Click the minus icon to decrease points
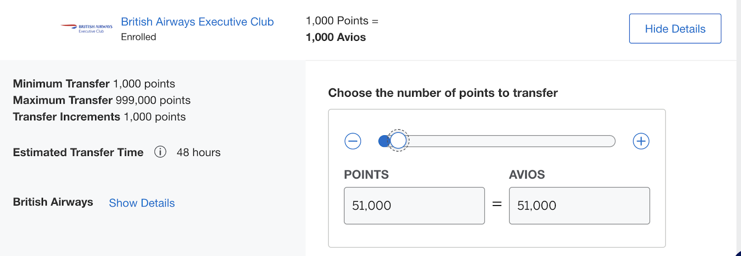This screenshot has height=256, width=741. pyautogui.click(x=353, y=141)
